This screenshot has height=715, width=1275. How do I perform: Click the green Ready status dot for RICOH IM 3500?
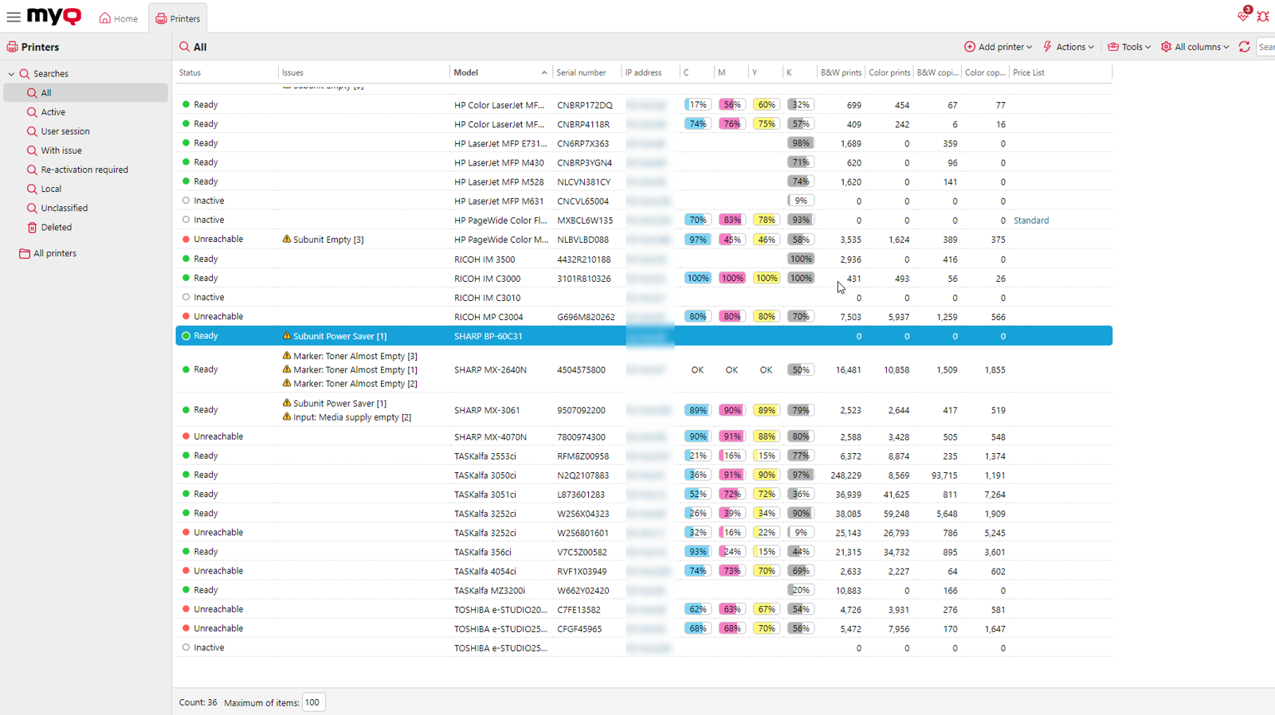186,259
